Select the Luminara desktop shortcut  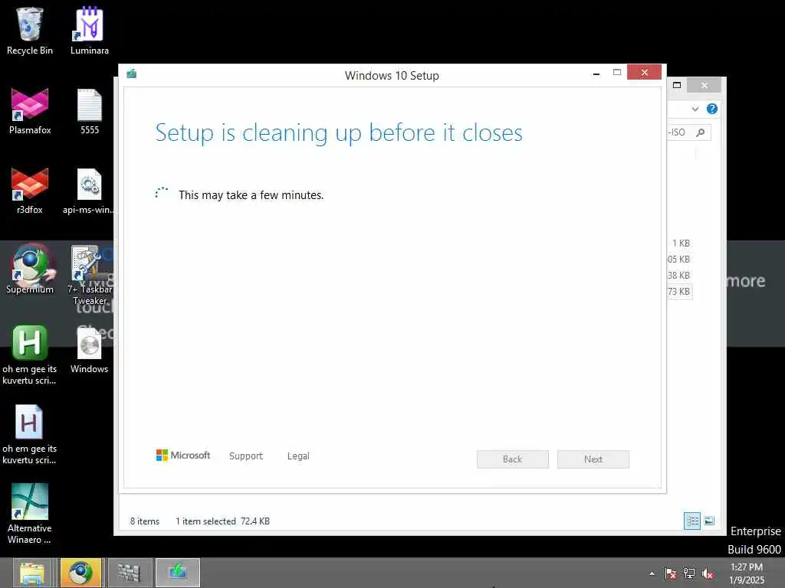[x=89, y=31]
